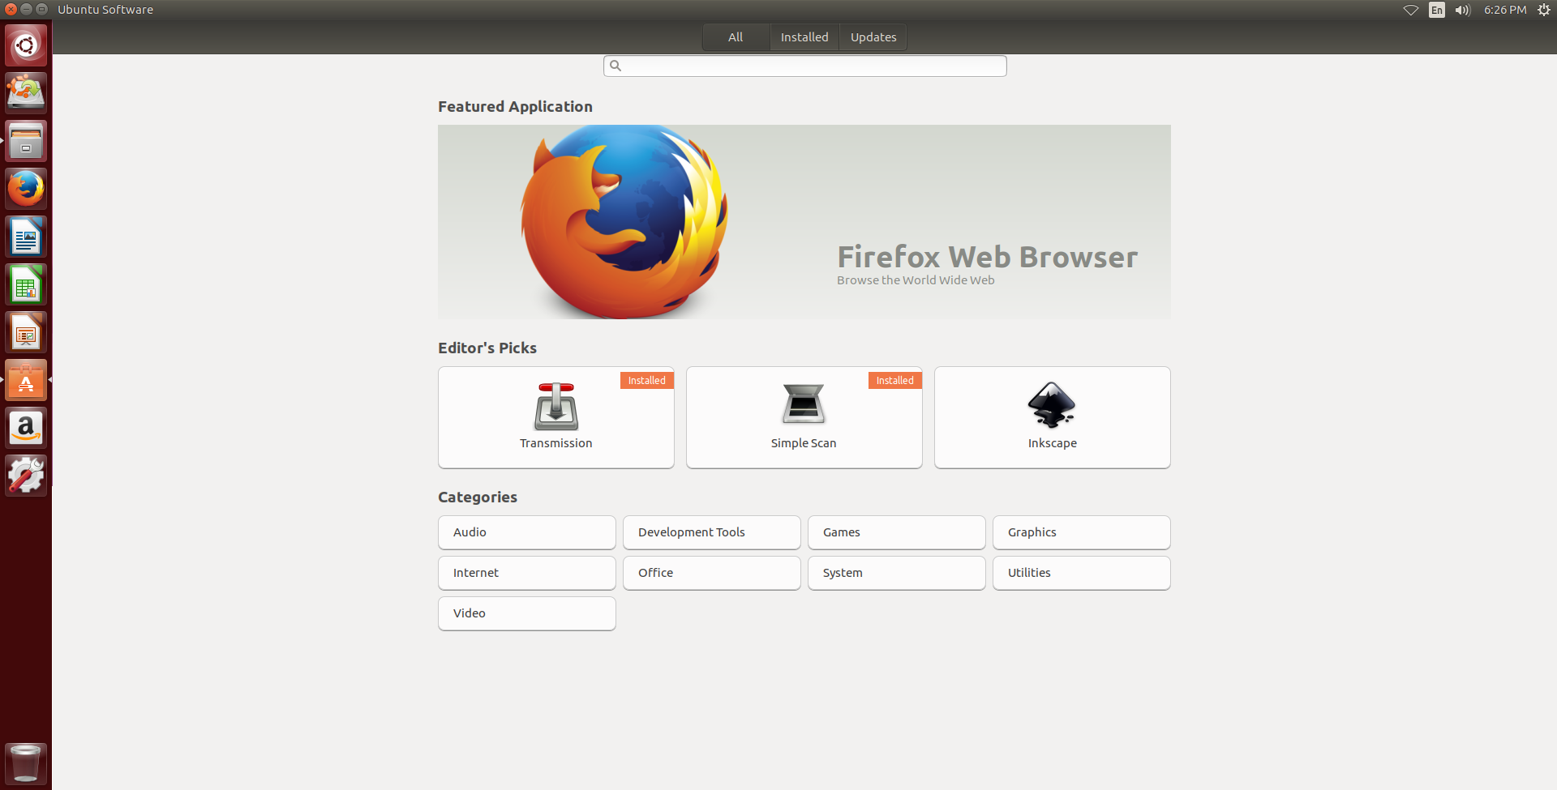The height and width of the screenshot is (790, 1557).
Task: Launch Firefox from the dock
Action: [26, 189]
